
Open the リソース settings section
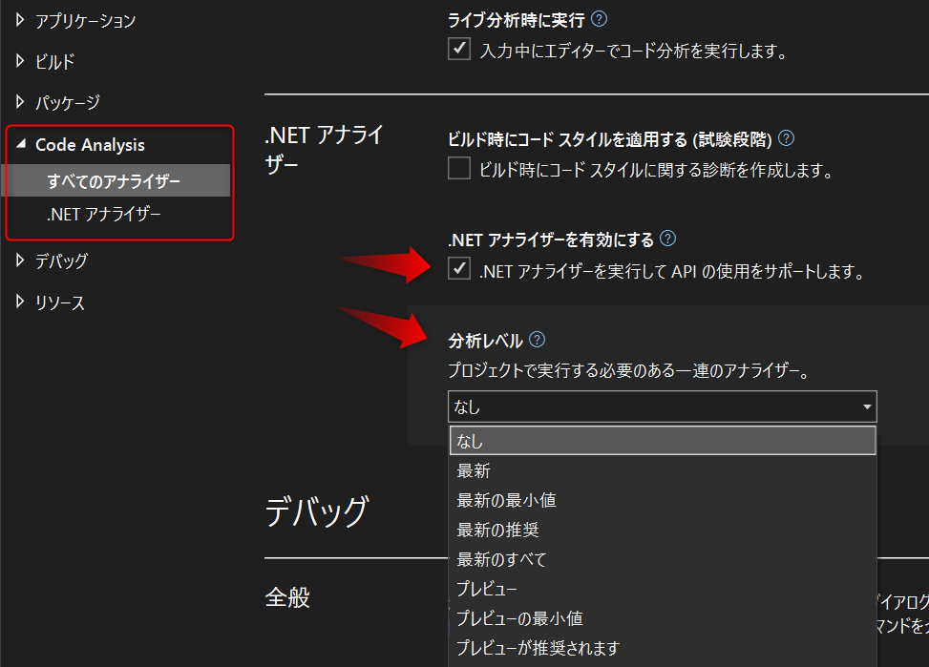[x=59, y=303]
